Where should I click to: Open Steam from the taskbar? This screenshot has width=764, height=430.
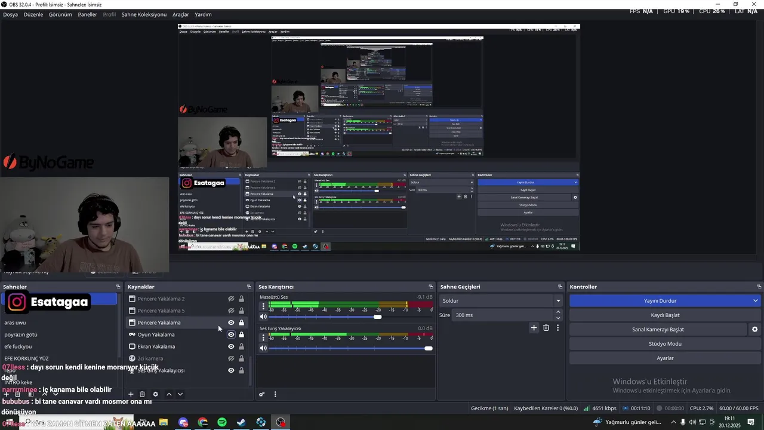tap(241, 422)
